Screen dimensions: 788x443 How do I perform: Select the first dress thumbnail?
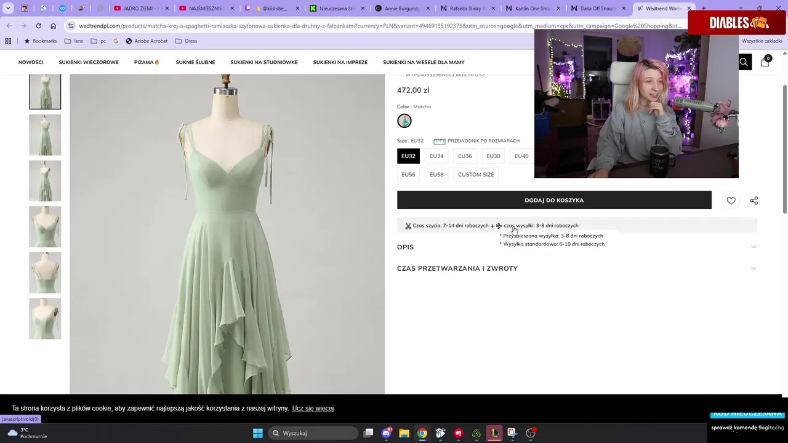(x=45, y=91)
